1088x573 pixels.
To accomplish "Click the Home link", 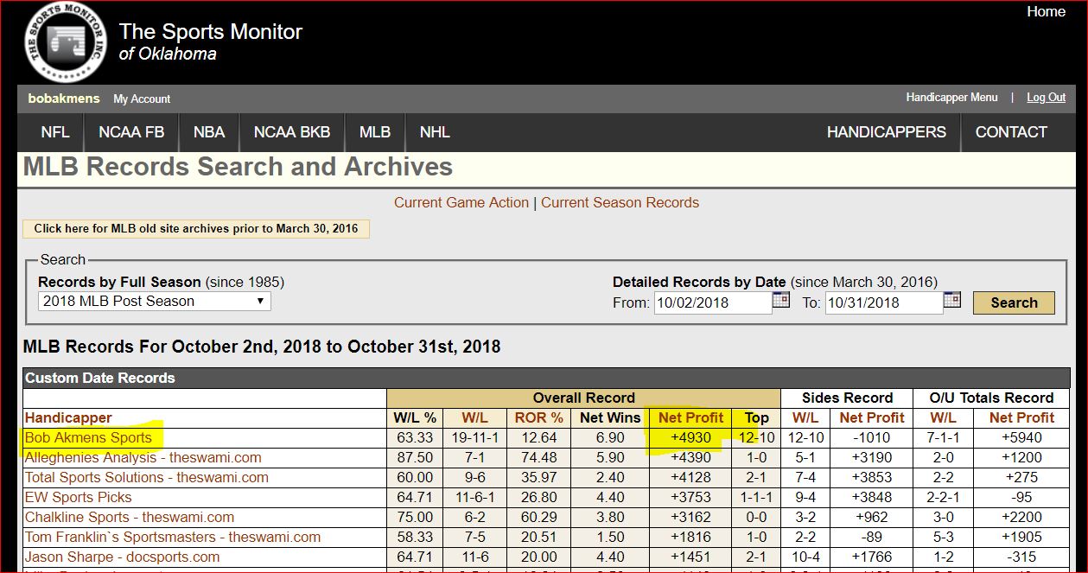I will 1046,12.
